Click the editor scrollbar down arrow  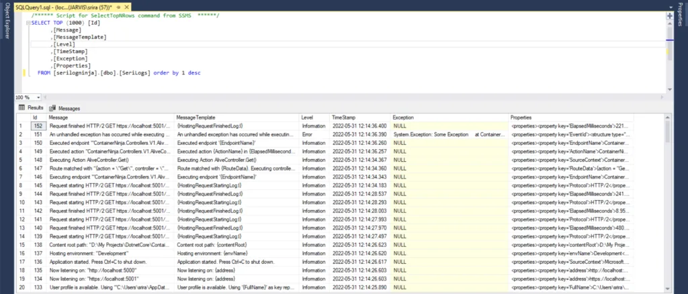pos(670,89)
